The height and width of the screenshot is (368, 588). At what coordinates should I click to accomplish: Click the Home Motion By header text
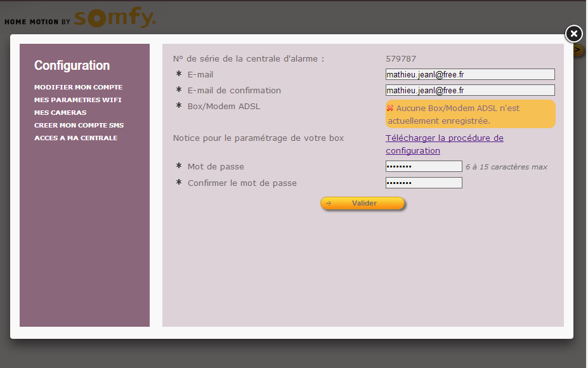point(37,22)
